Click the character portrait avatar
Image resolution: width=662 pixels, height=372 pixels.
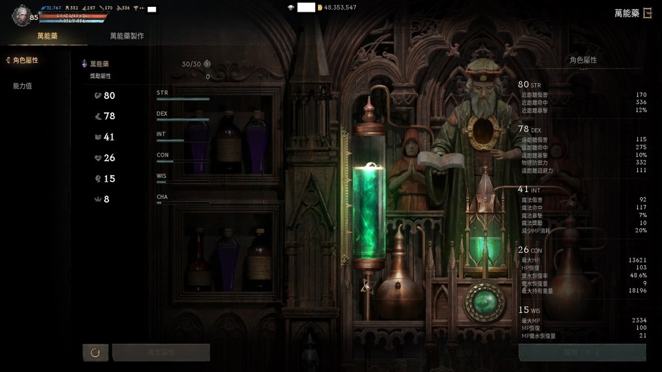pyautogui.click(x=21, y=14)
